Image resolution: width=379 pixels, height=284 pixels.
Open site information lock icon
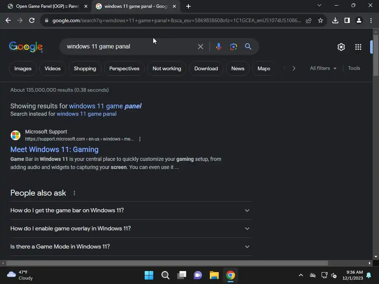tap(47, 21)
